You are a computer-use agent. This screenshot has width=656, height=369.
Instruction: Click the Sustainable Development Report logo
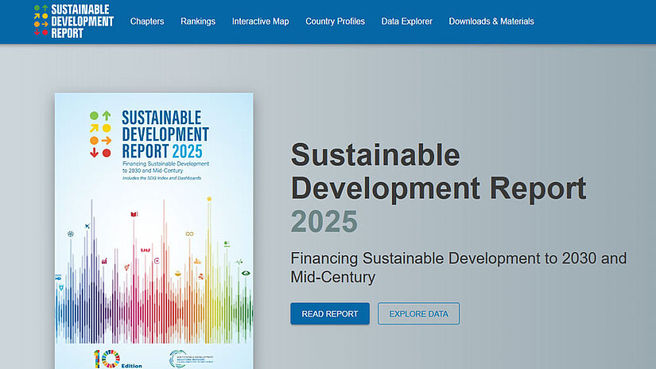(74, 21)
